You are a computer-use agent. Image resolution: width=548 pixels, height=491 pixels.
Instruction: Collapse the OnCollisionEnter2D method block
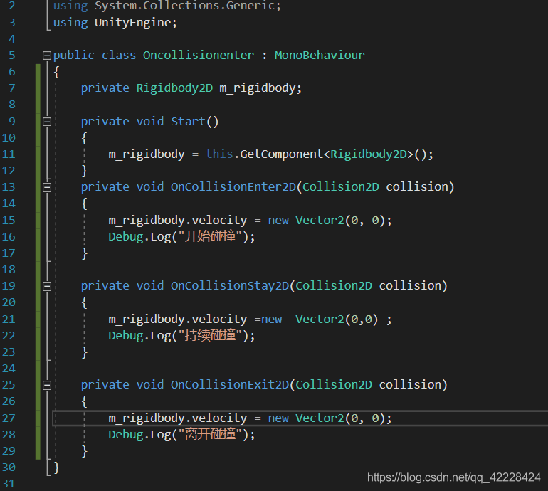point(47,187)
